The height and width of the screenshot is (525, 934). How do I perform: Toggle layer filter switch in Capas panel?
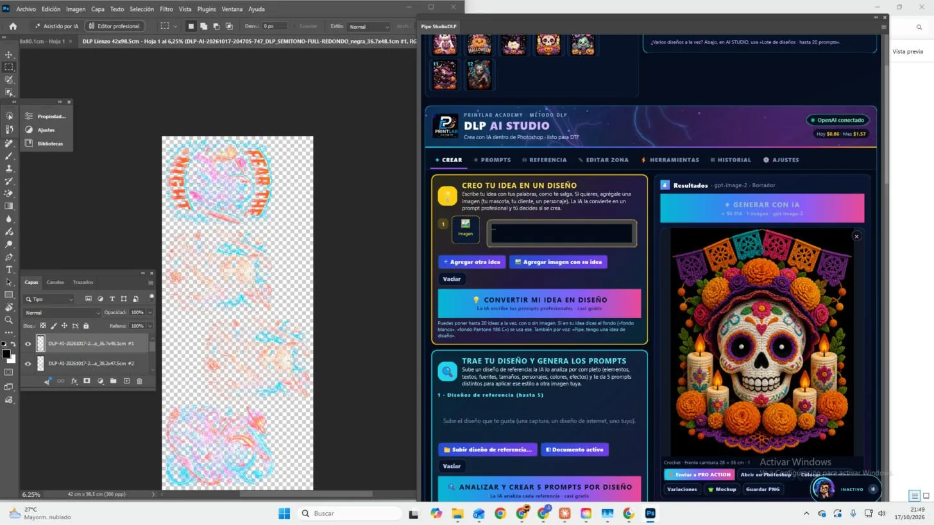(151, 297)
